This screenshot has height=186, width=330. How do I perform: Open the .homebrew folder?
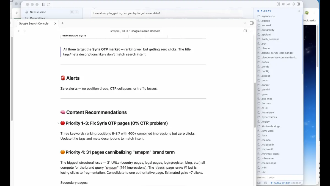268,112
